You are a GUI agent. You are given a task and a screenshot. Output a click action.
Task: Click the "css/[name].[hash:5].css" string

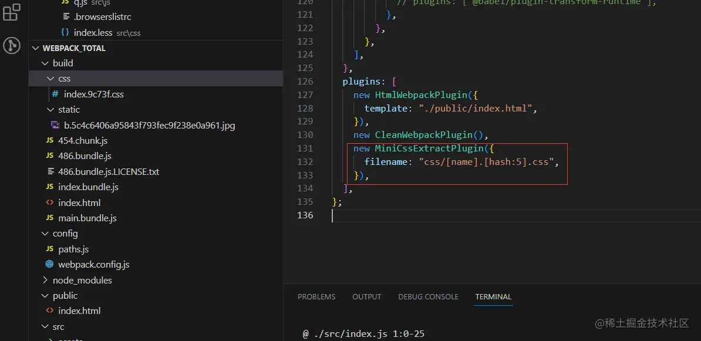pyautogui.click(x=486, y=161)
